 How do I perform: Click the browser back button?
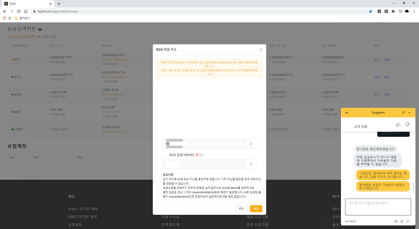pyautogui.click(x=5, y=11)
